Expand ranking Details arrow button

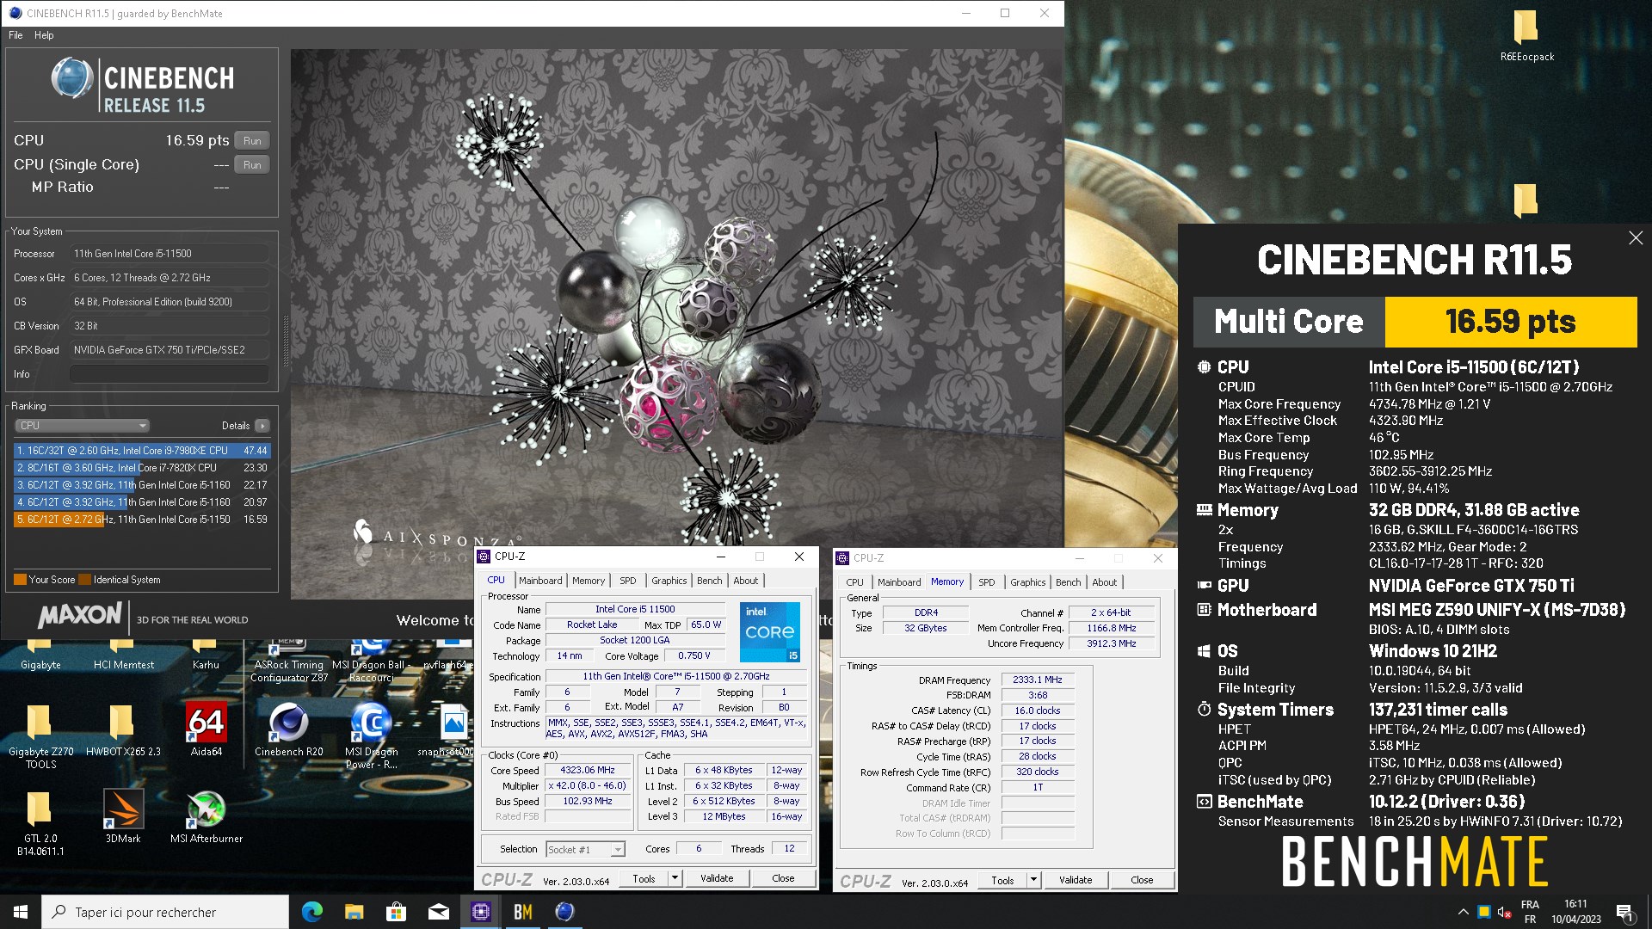262,426
